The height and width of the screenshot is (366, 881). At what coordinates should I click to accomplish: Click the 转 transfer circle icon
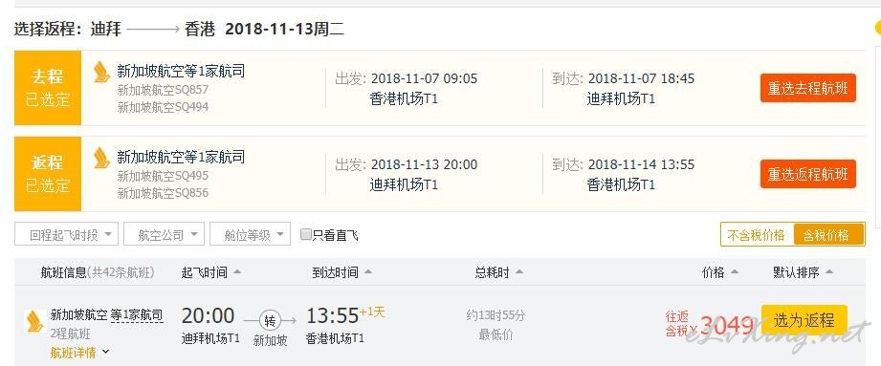(x=271, y=321)
